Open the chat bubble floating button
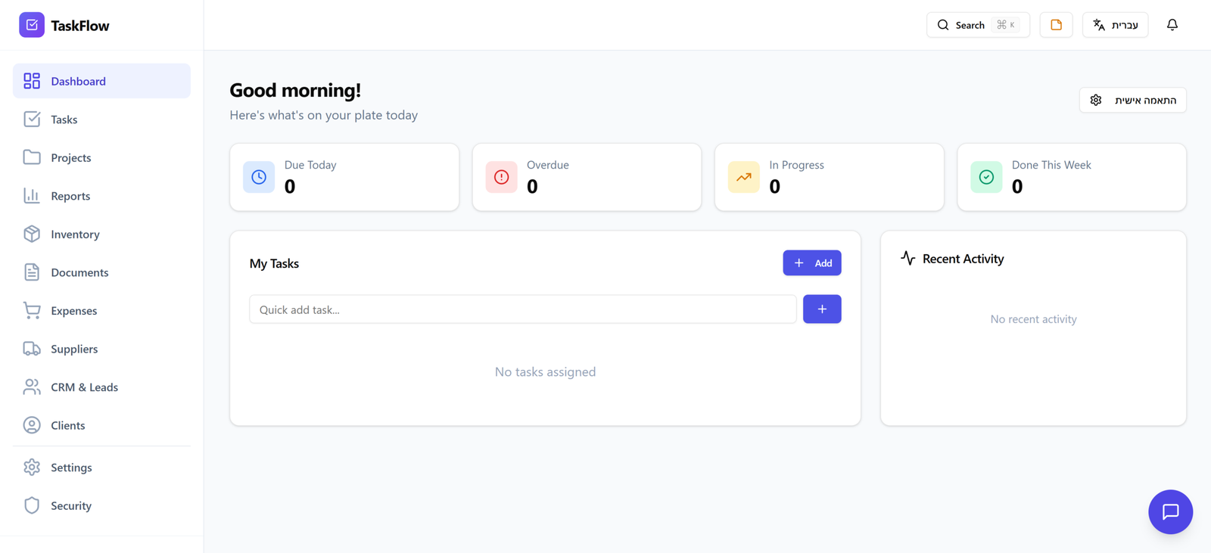Screen dimensions: 1211x553 (1170, 512)
